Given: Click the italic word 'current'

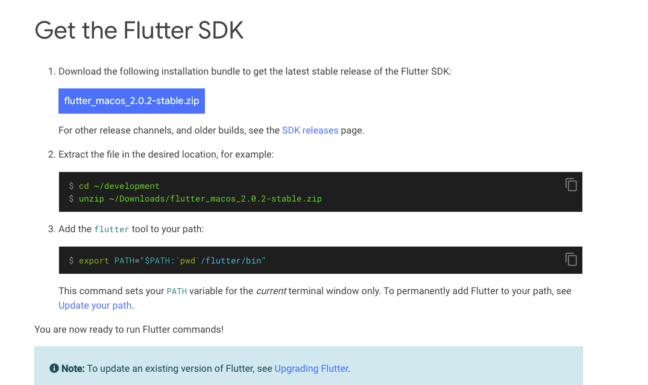Looking at the screenshot, I should [x=271, y=291].
